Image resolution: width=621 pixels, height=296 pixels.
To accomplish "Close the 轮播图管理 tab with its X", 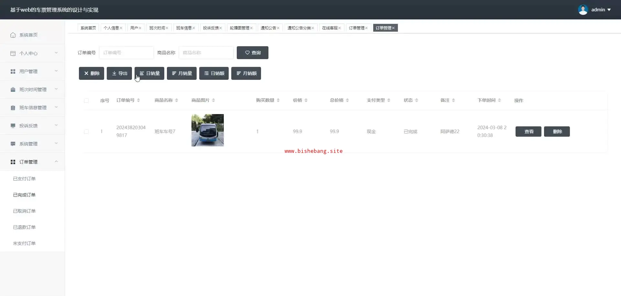I will pyautogui.click(x=251, y=28).
